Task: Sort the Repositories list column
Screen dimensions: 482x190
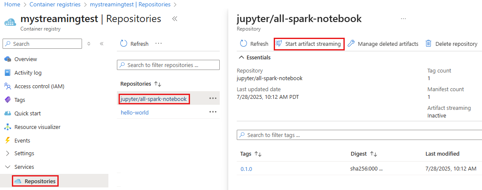Action: (x=158, y=84)
